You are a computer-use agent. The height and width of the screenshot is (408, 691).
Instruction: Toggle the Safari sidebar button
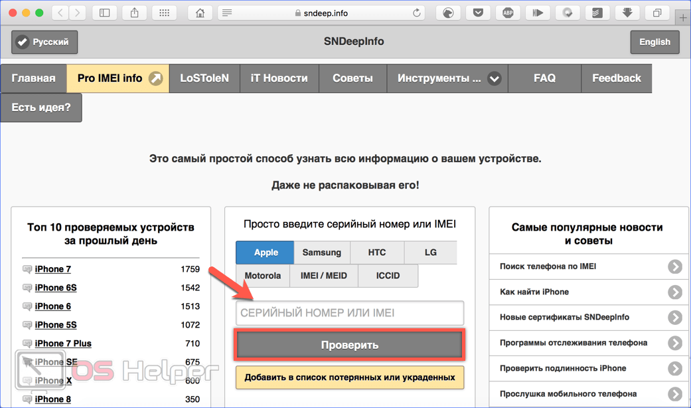tap(104, 13)
